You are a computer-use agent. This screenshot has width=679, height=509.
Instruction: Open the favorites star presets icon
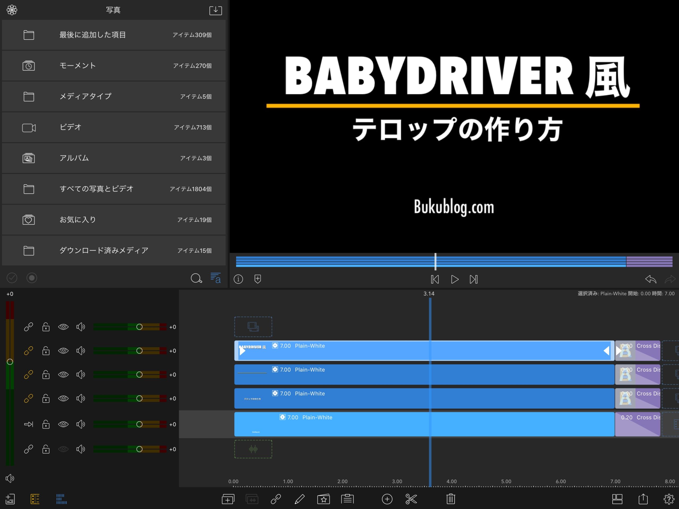[324, 499]
